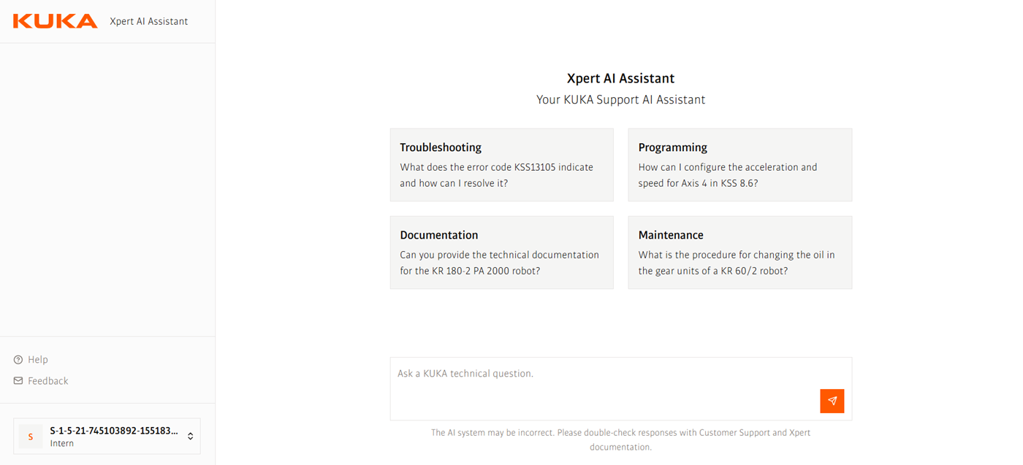1023x465 pixels.
Task: Open the Maintenance suggestion card
Action: (x=740, y=253)
